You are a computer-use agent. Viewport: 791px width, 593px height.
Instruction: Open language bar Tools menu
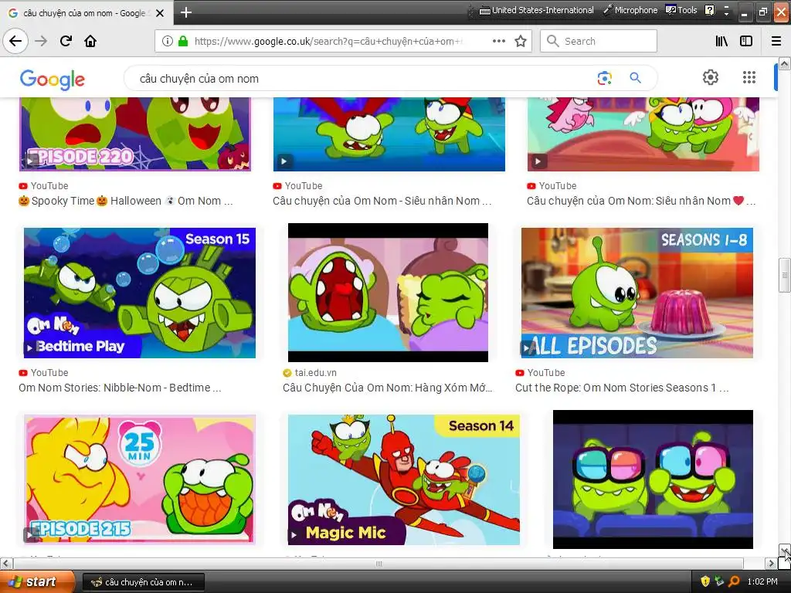point(681,10)
